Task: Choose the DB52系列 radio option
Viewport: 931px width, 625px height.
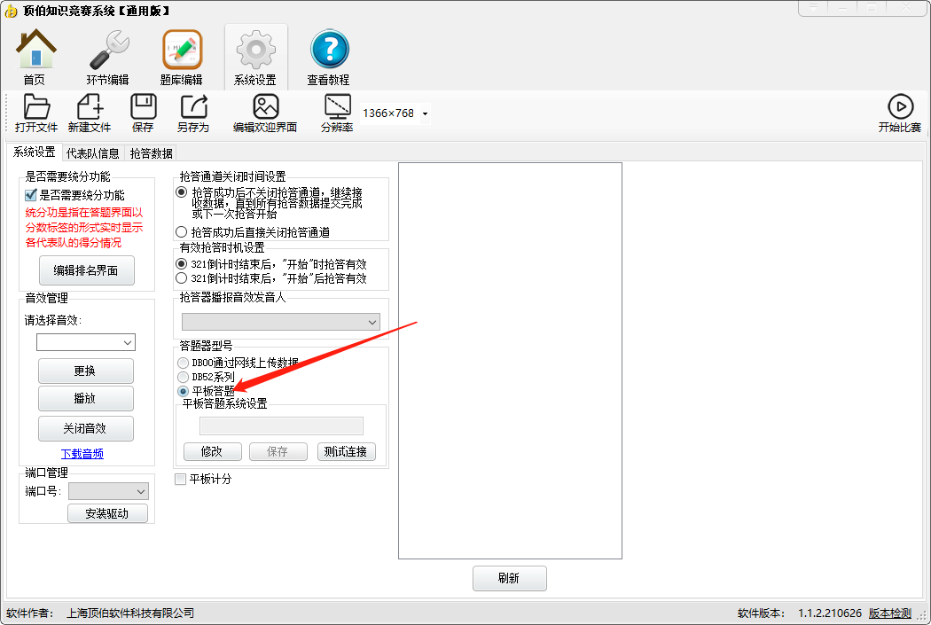Action: click(x=184, y=377)
